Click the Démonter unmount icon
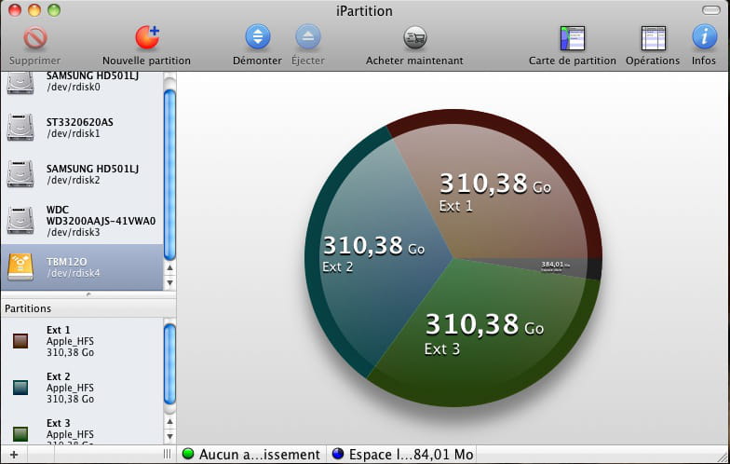This screenshot has height=464, width=730. pos(257,37)
